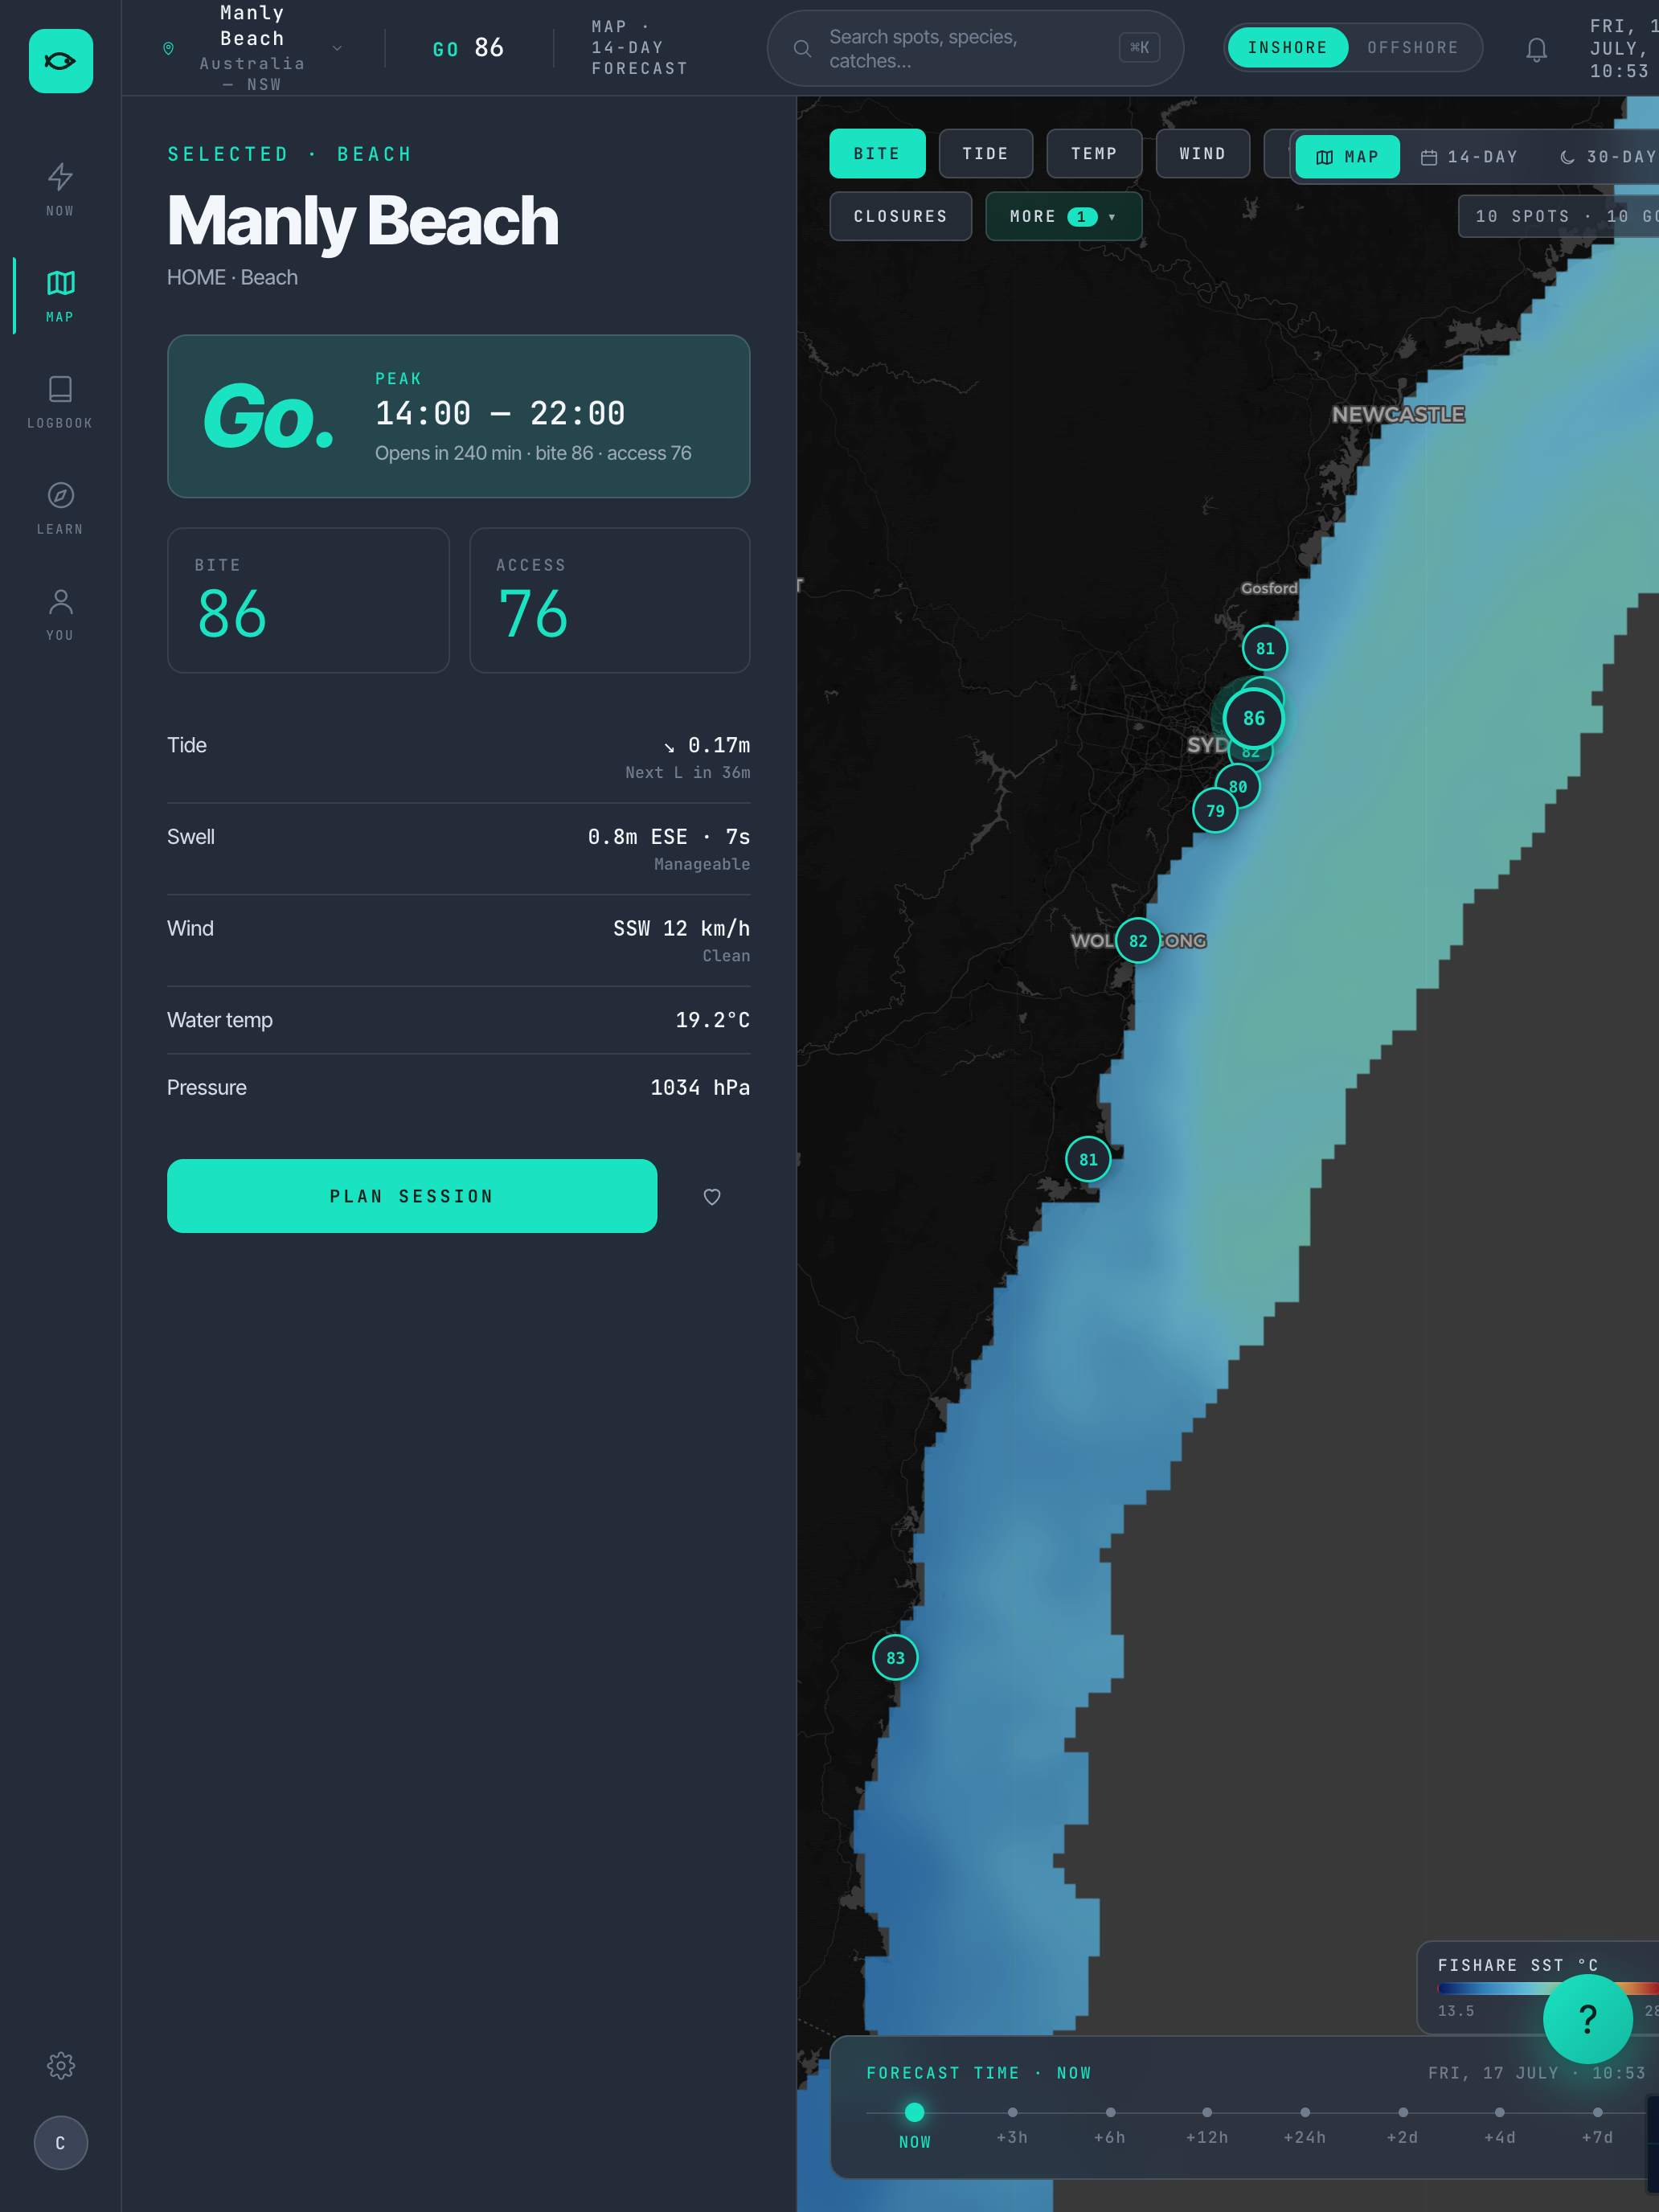This screenshot has height=2212, width=1659.
Task: Open the Now lightning section
Action: coord(60,189)
